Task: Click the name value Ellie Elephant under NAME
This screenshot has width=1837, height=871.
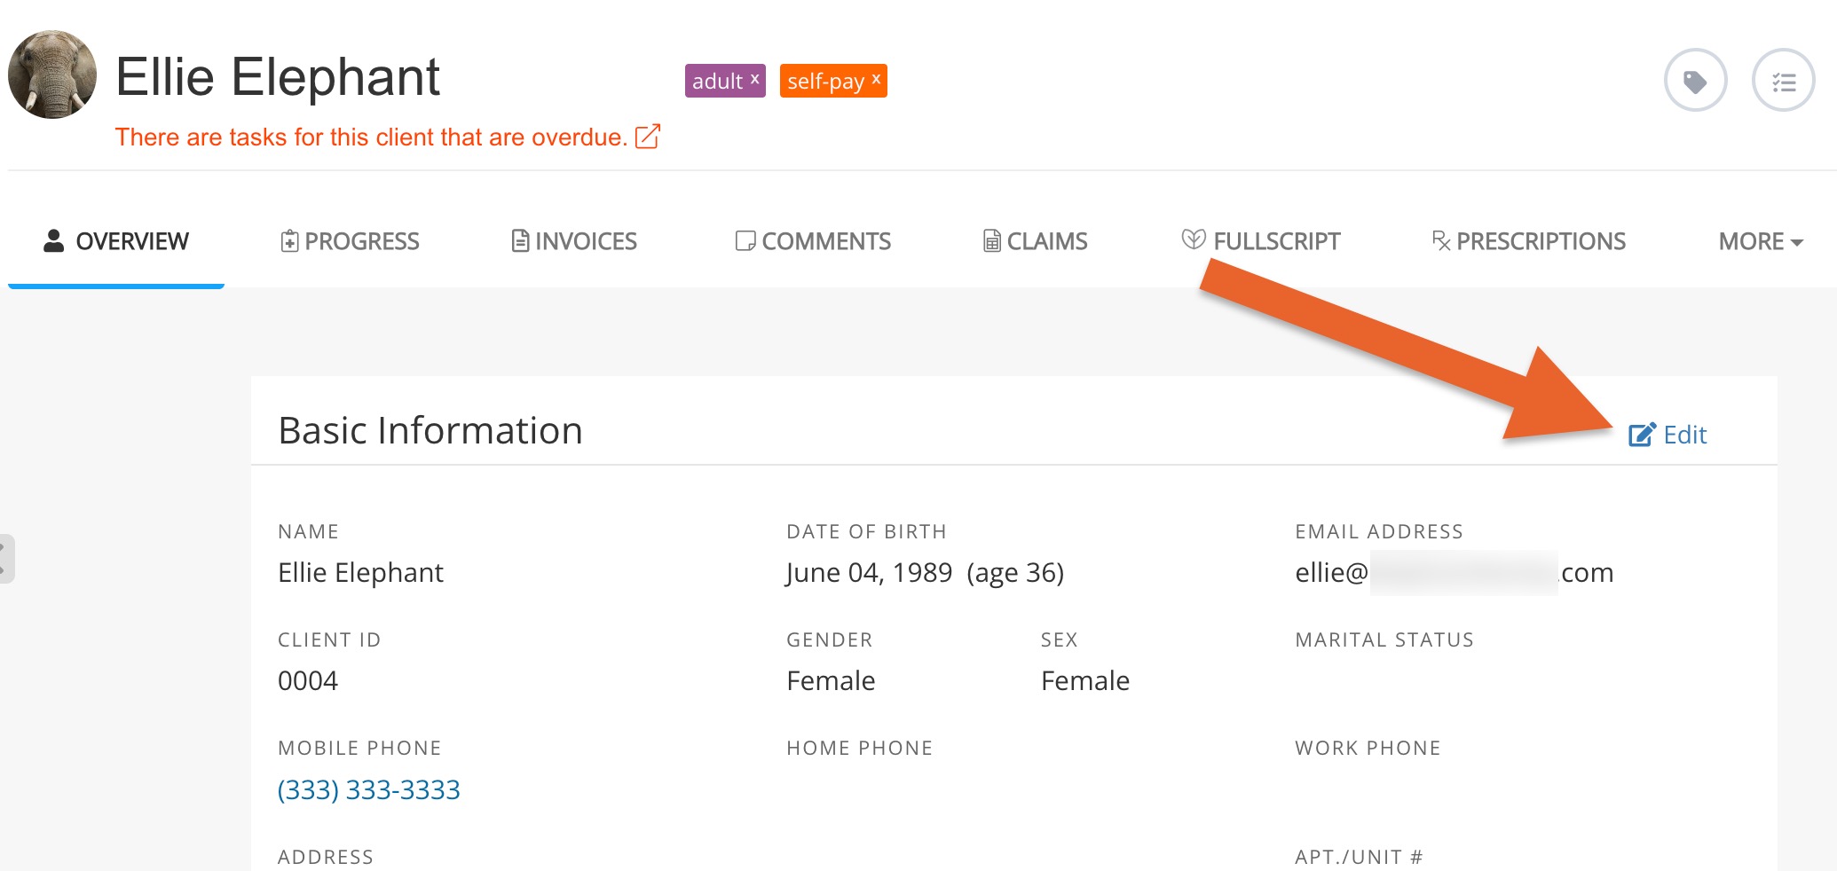Action: [x=360, y=573]
